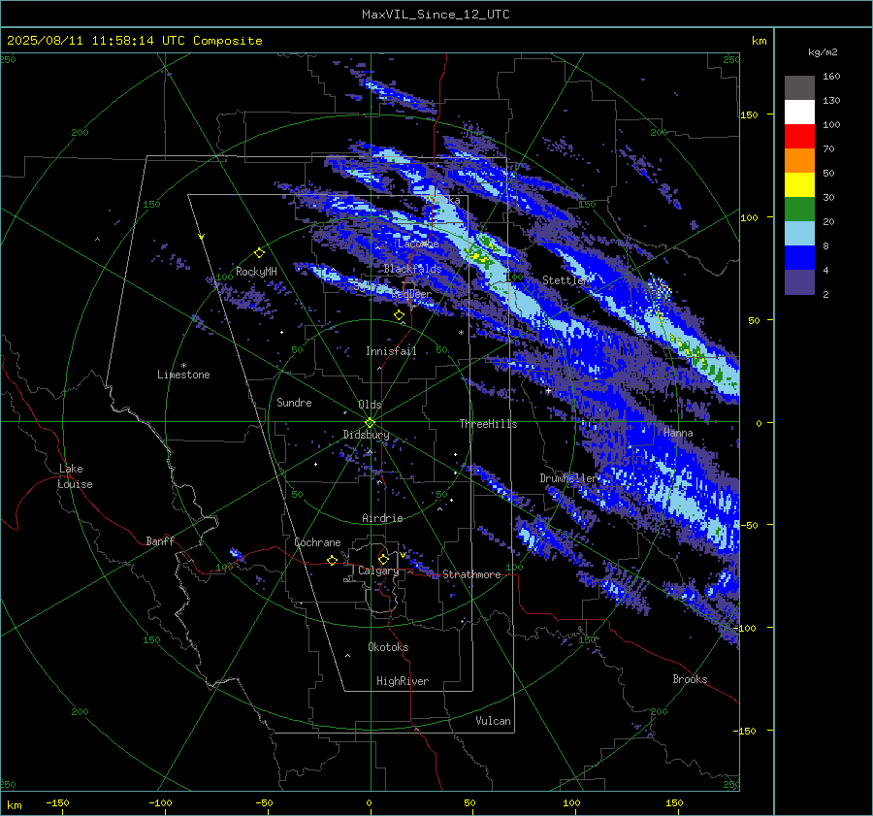Select the red 70-100 legend color
The width and height of the screenshot is (873, 816).
coord(799,137)
